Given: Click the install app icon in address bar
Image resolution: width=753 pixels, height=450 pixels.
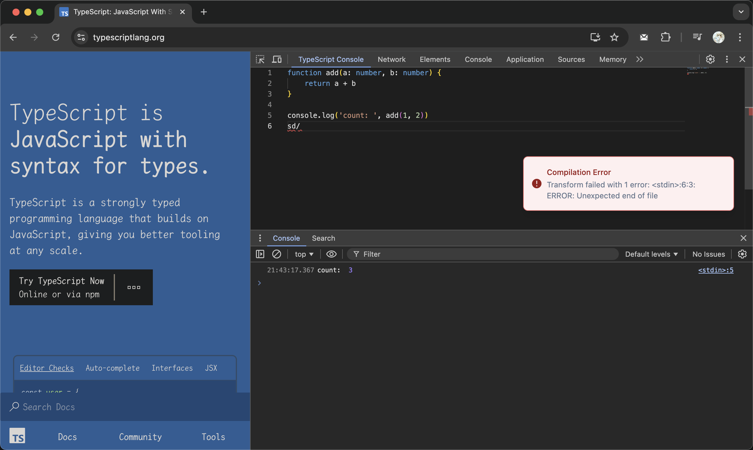Looking at the screenshot, I should coord(595,37).
